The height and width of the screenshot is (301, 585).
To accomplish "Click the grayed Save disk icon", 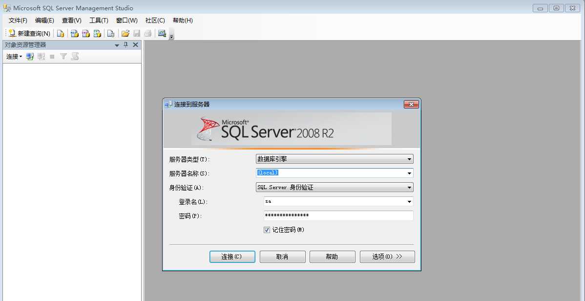I will click(x=137, y=34).
